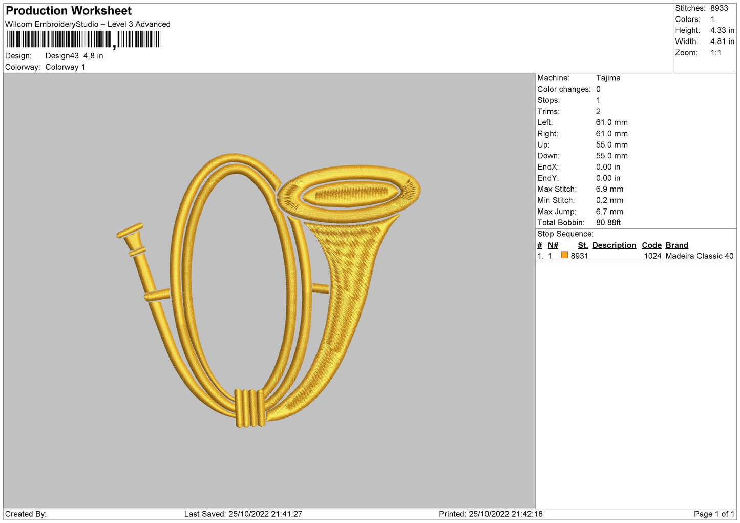Click the barcode under the Wilcom subtitle
The image size is (740, 523).
point(83,39)
